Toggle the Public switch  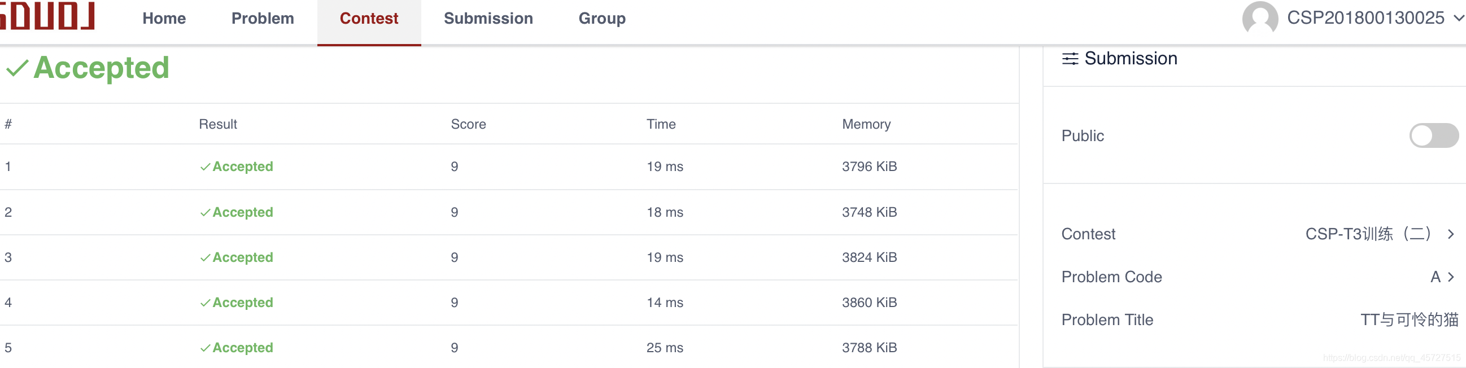(x=1433, y=136)
